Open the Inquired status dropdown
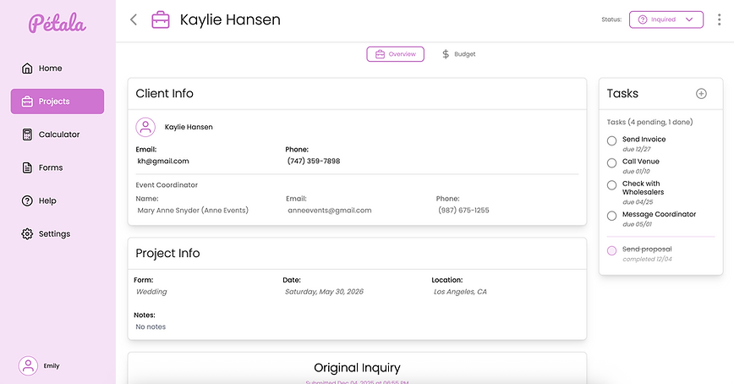 (666, 19)
